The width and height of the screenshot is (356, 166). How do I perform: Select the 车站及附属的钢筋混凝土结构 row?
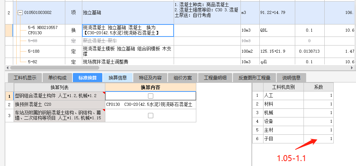[60, 116]
